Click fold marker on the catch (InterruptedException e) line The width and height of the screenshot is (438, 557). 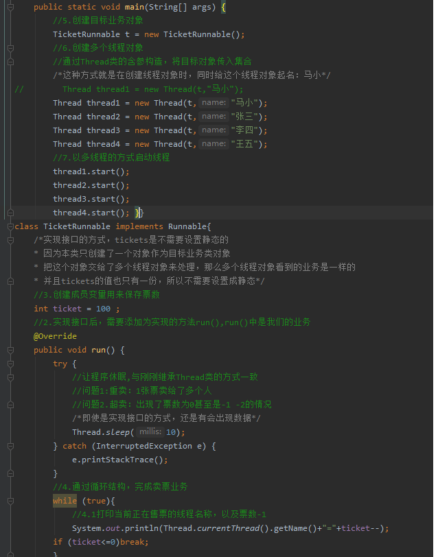pos(11,446)
